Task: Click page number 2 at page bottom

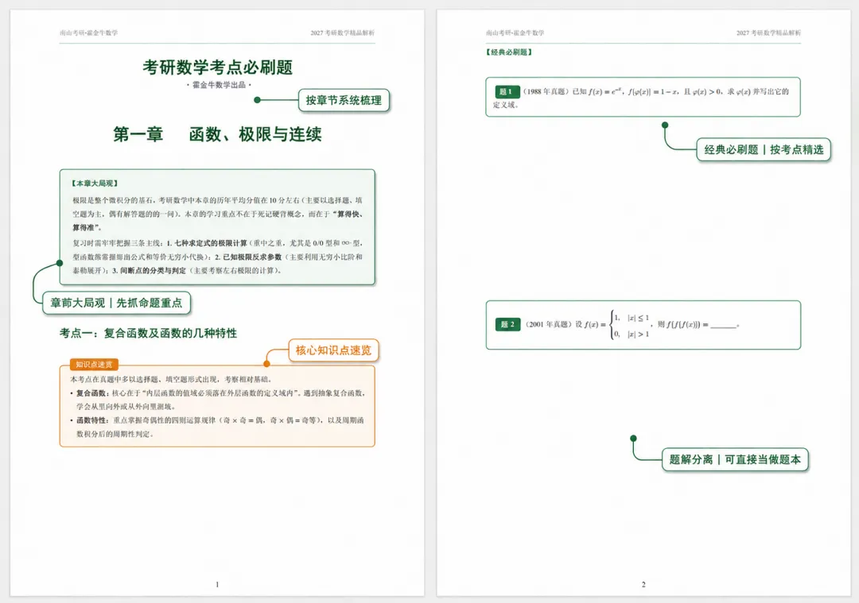Action: 643,585
